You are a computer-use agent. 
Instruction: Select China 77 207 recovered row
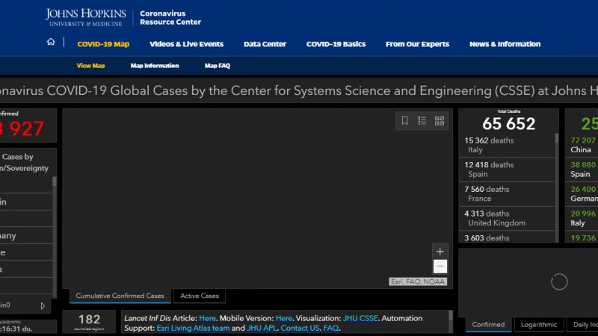click(583, 145)
